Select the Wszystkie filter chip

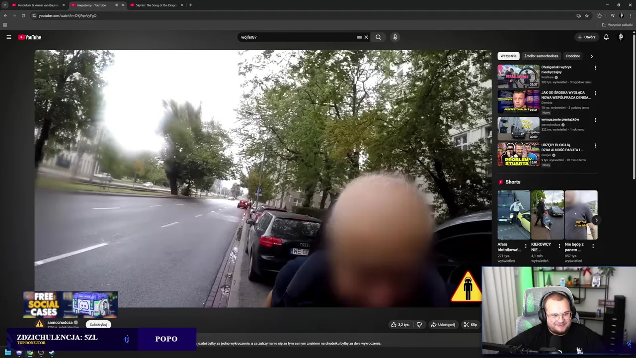pyautogui.click(x=508, y=56)
